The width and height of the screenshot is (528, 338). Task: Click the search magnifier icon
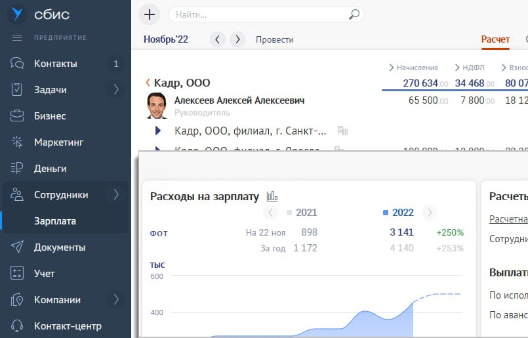point(354,14)
